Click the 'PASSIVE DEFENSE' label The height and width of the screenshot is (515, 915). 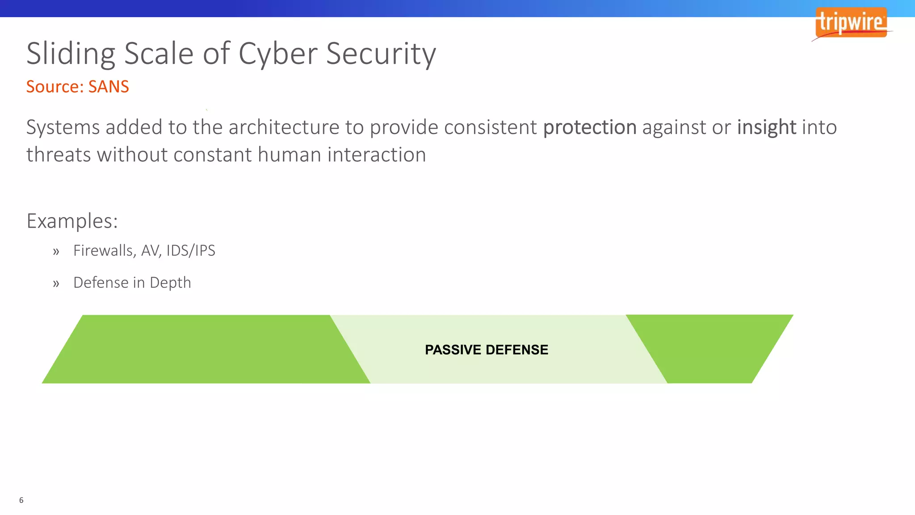pyautogui.click(x=486, y=350)
